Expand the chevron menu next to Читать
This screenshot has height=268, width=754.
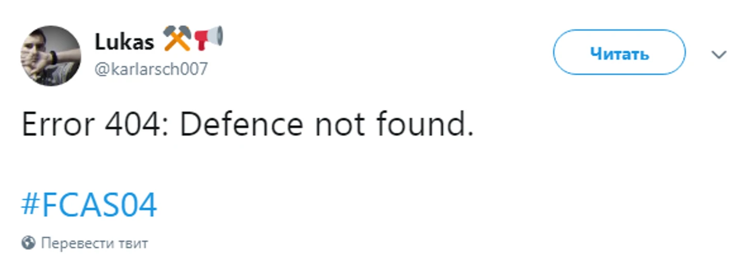tap(719, 54)
